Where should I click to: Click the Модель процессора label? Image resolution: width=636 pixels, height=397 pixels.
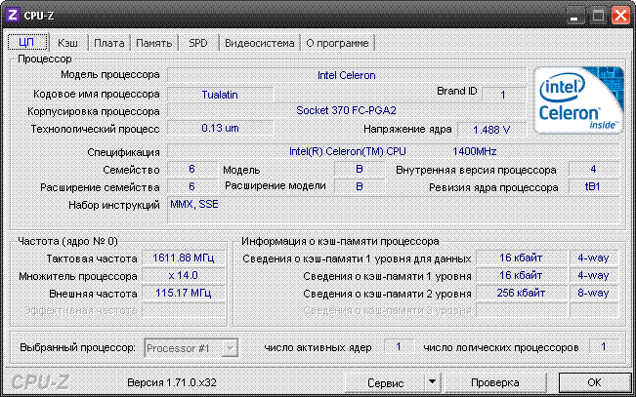coord(110,75)
